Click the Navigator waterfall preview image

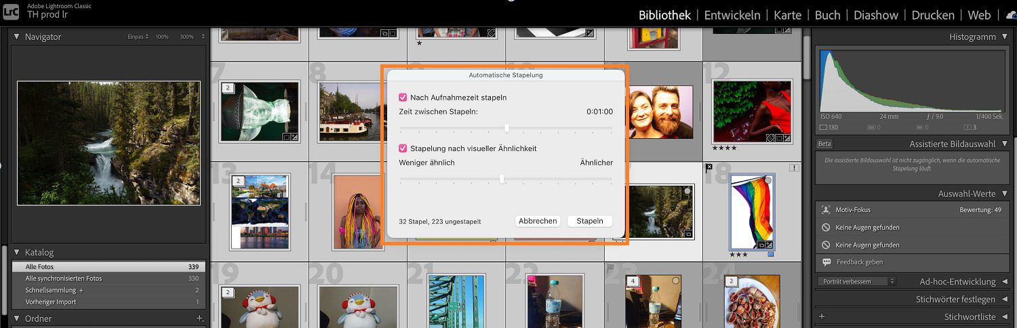108,143
